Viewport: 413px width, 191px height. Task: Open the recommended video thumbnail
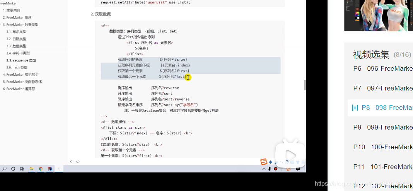coord(379,15)
